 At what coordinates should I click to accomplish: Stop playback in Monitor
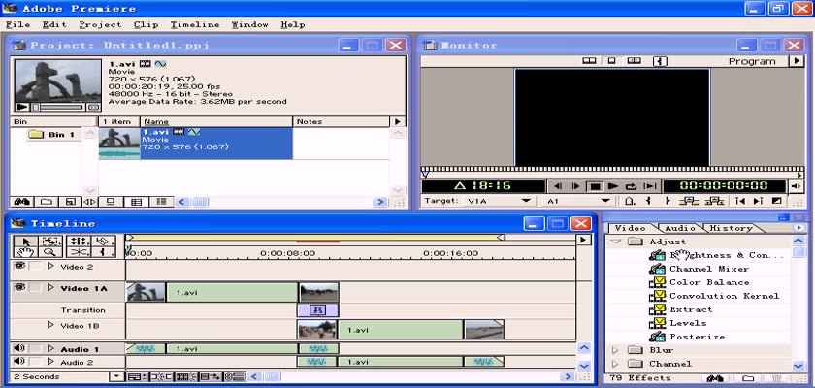596,186
